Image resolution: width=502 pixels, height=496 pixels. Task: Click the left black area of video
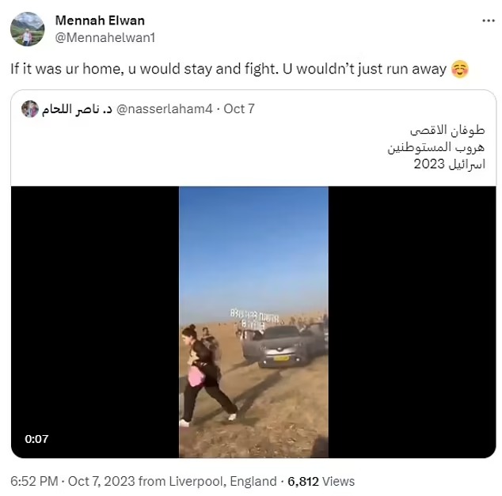pyautogui.click(x=95, y=322)
